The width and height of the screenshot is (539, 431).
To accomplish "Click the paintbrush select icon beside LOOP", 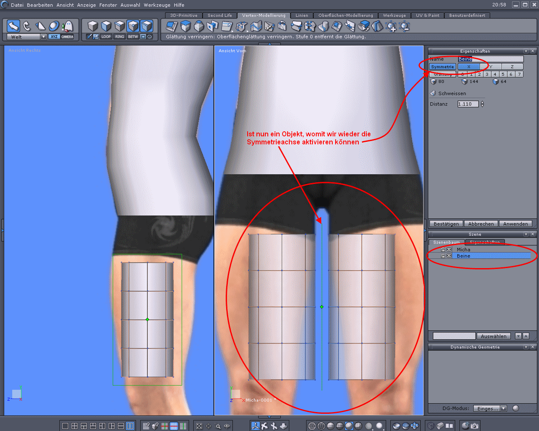I will 89,37.
